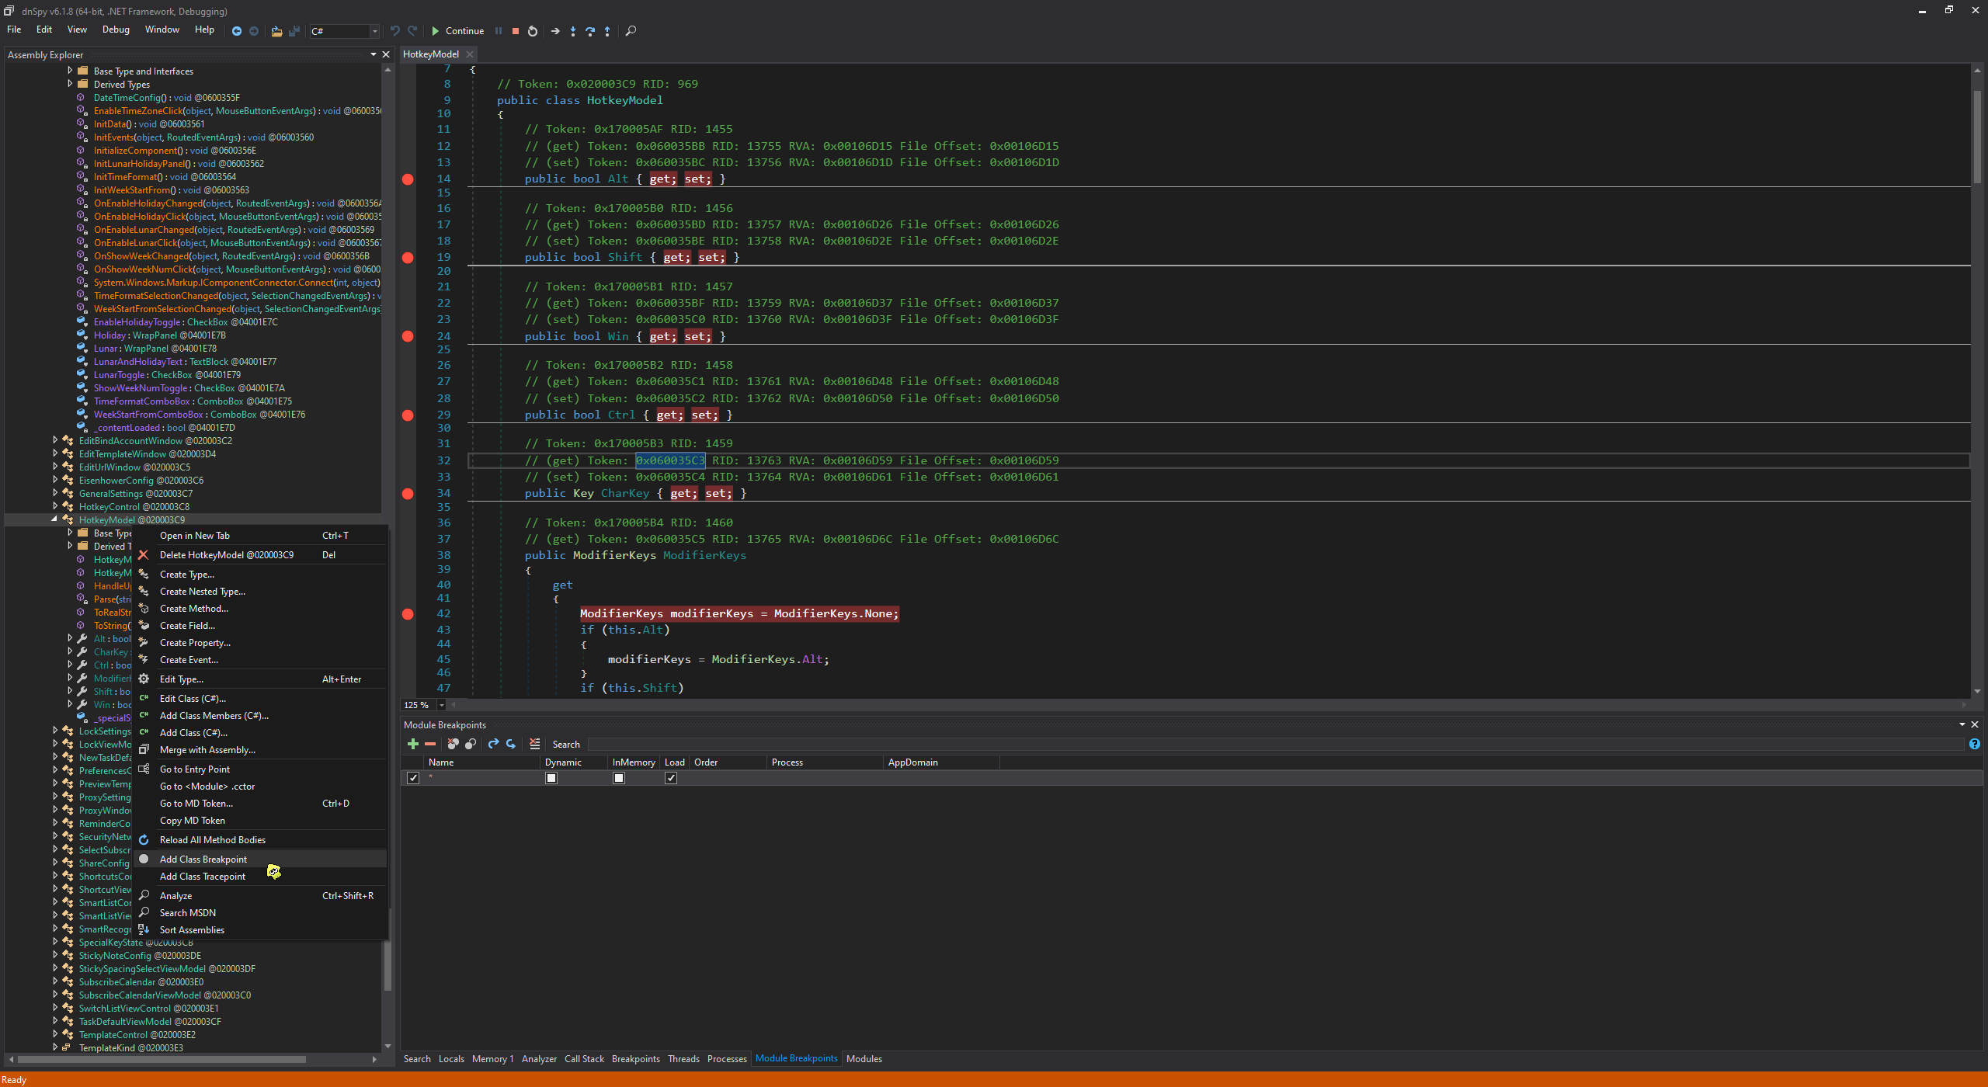This screenshot has width=1988, height=1087.
Task: Switch to the Breakpoints tab
Action: (x=636, y=1059)
